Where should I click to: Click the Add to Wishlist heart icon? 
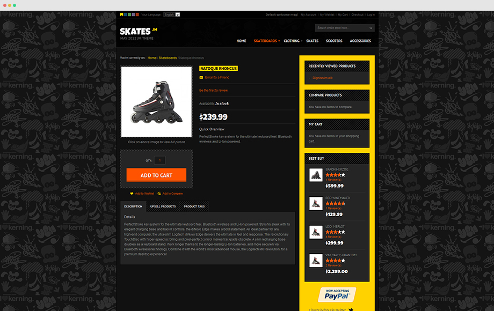point(132,194)
